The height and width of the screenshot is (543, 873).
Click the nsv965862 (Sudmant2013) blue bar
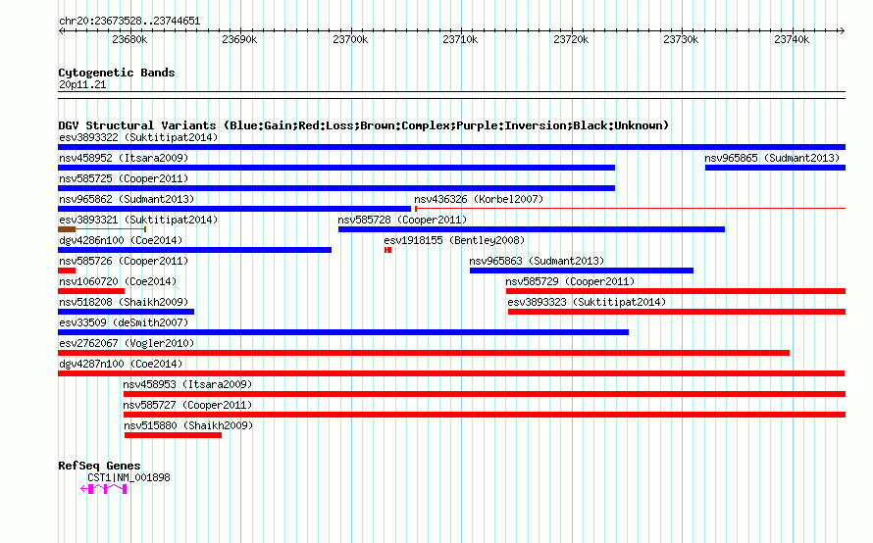(234, 209)
